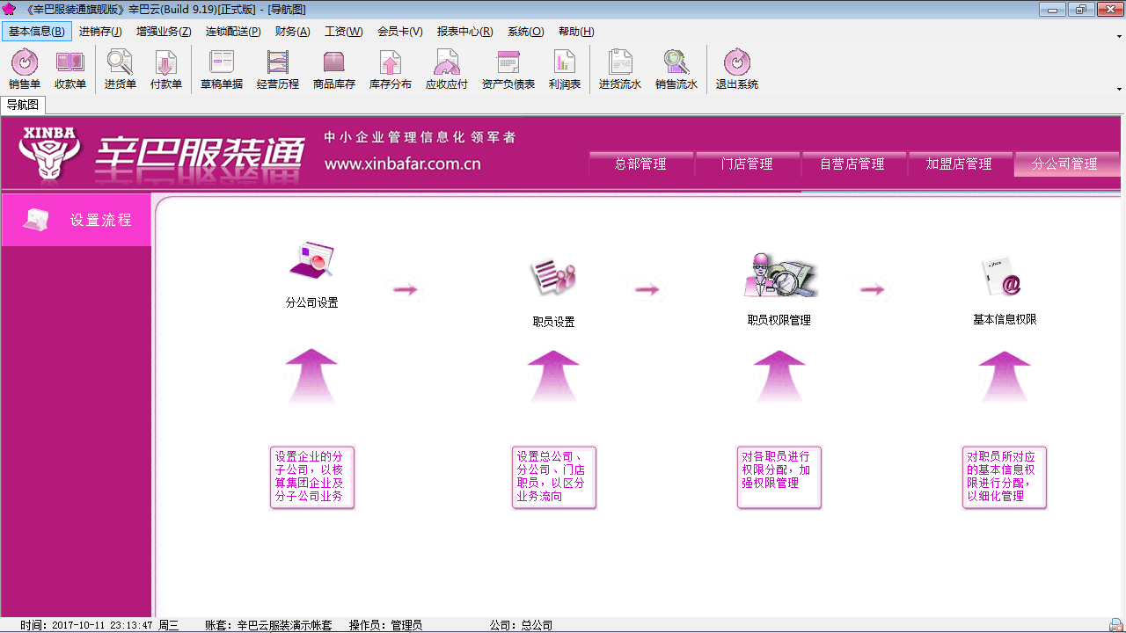The height and width of the screenshot is (633, 1126).
Task: Click the 对各职员进行权限分配 description box
Action: click(779, 477)
